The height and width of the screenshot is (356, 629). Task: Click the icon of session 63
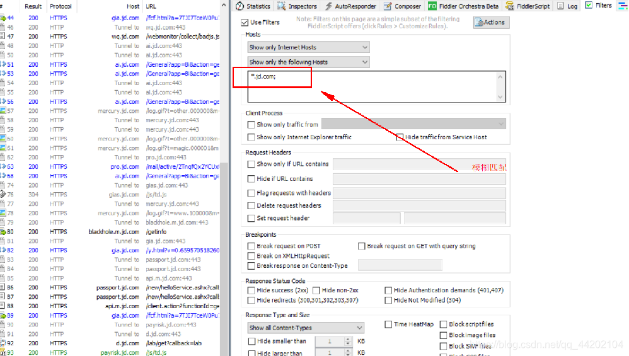[x=3, y=166]
